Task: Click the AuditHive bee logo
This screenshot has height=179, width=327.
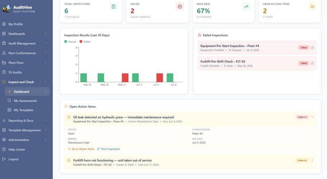Action: pyautogui.click(x=6, y=9)
